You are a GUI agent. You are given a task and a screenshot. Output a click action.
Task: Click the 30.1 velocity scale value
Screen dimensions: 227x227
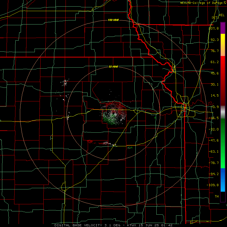pos(215,84)
